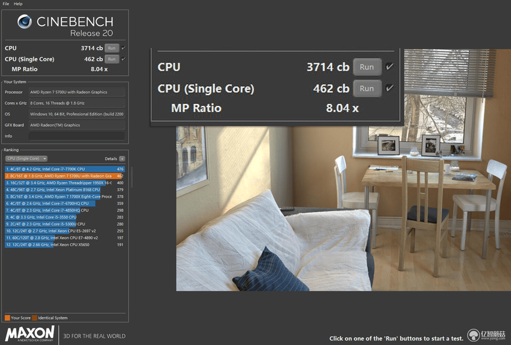Viewport: 511px width, 345px height.
Task: Select ranking row Intel Xeon Platinum 8168 CPU
Action: [65, 190]
